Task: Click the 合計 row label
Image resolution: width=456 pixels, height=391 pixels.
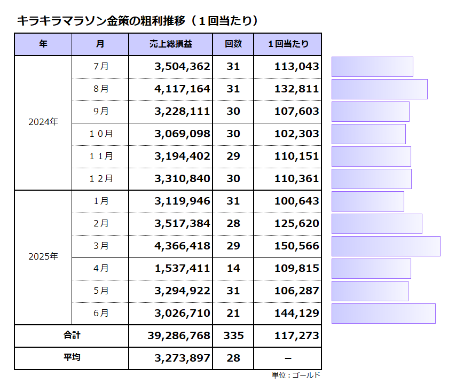Action: (72, 336)
